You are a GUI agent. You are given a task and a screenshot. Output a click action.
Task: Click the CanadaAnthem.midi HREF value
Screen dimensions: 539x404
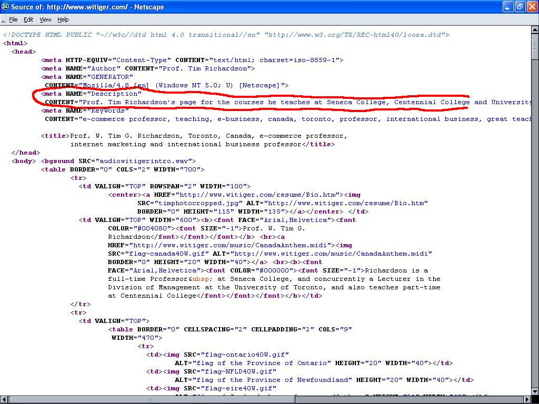pyautogui.click(x=230, y=245)
